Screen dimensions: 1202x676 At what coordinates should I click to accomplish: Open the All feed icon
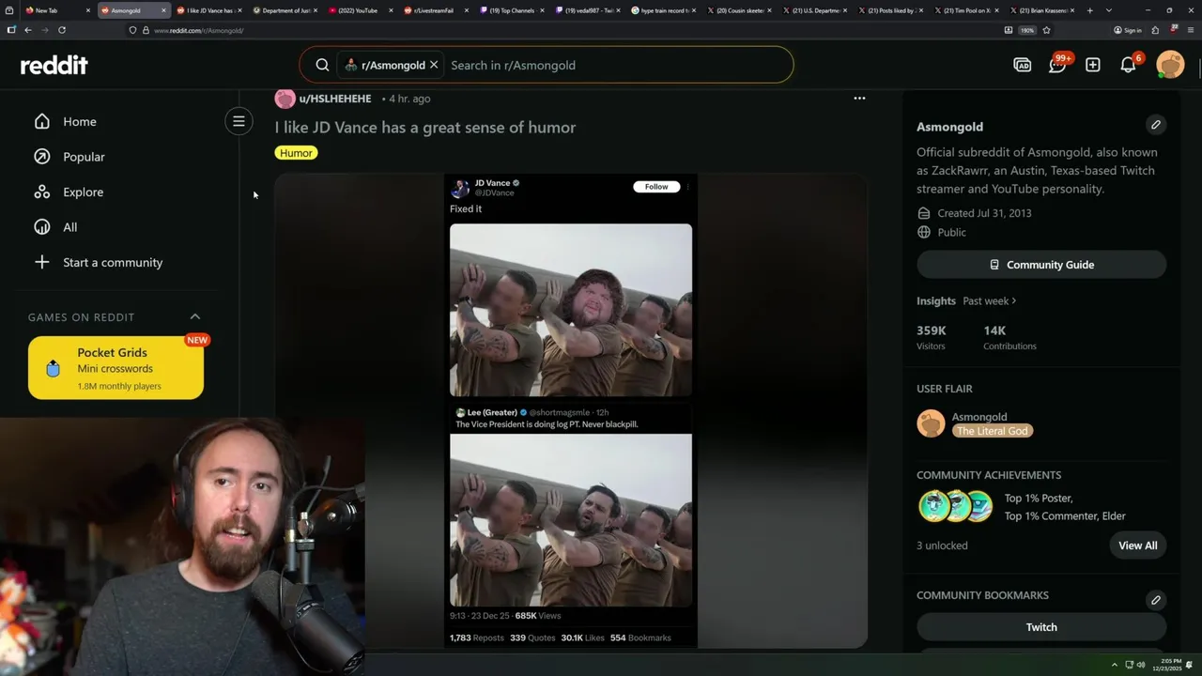tap(42, 227)
